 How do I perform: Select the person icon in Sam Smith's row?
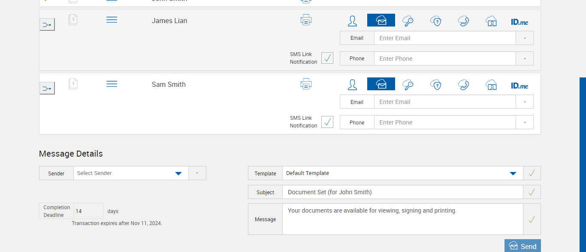coord(352,85)
